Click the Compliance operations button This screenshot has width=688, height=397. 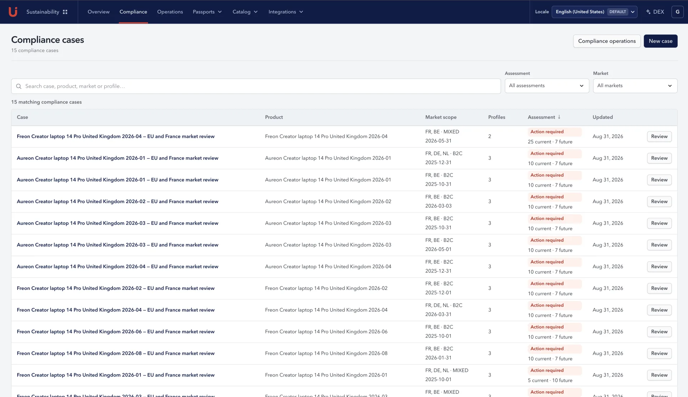[607, 41]
